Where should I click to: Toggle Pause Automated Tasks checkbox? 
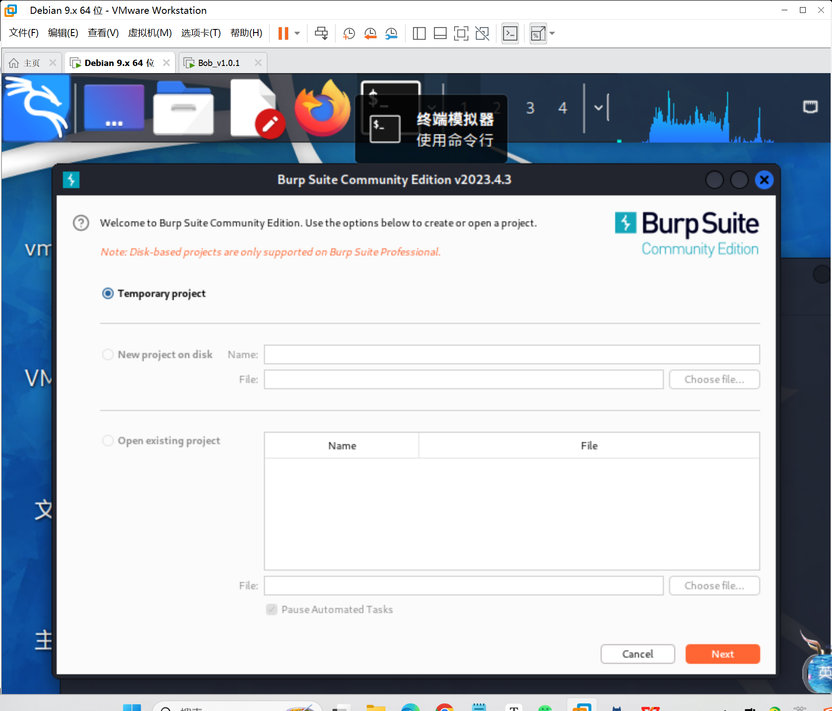click(271, 609)
